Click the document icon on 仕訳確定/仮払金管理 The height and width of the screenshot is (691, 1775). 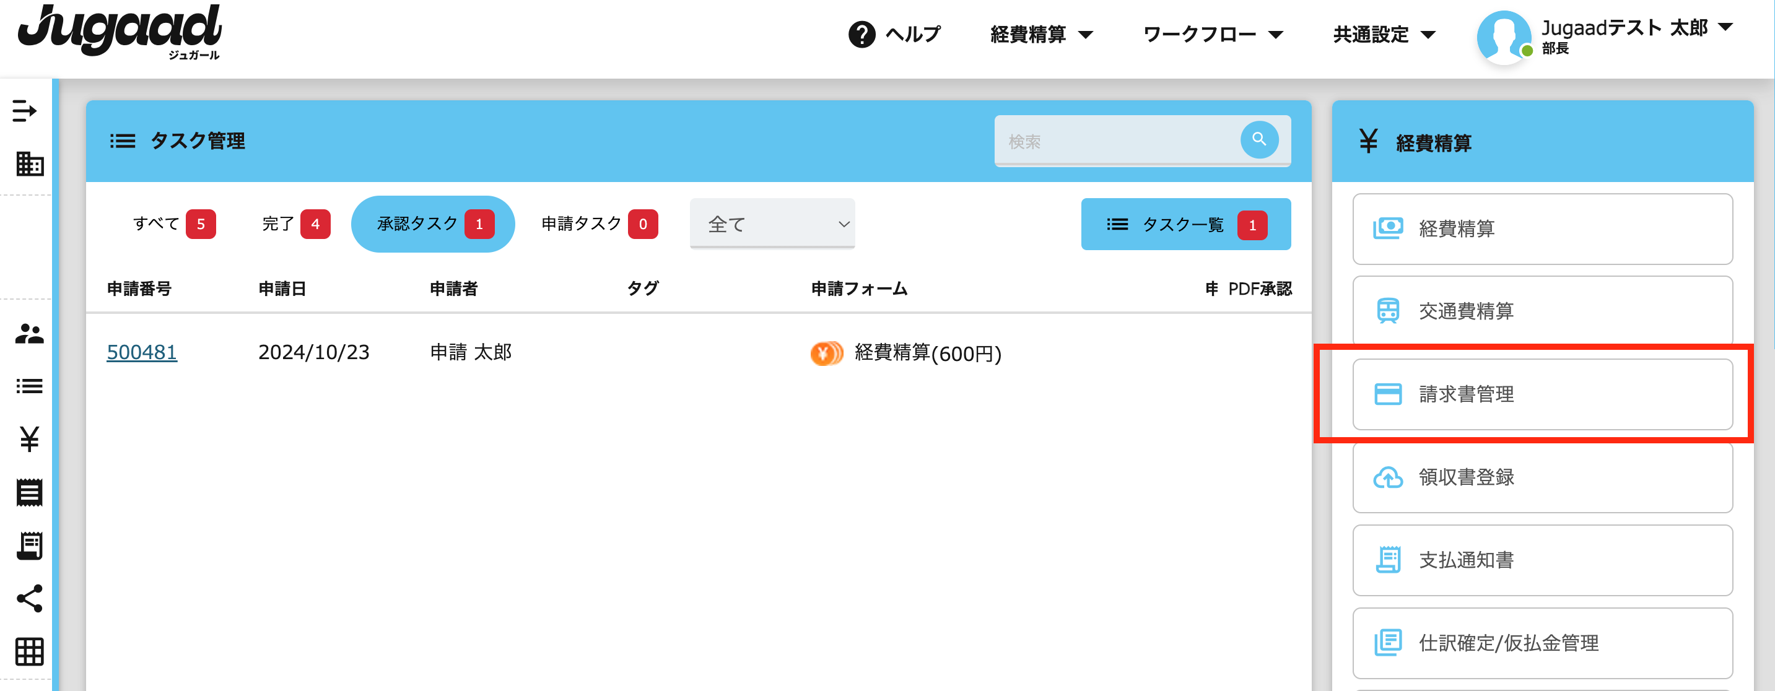1388,643
